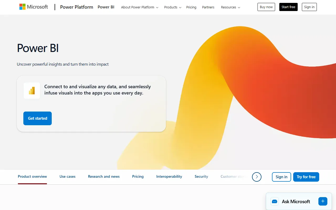Click the Ask Microsoft chat bubble icon
Screen dimensions: 336x210
pos(275,201)
